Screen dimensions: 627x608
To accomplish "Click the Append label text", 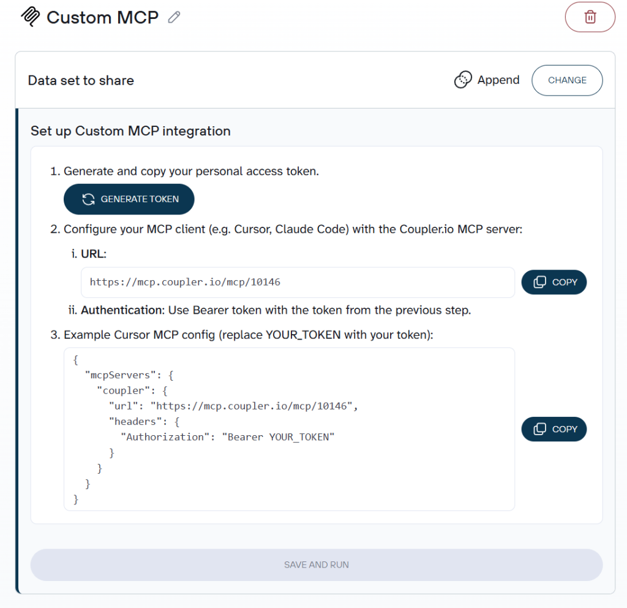I will tap(498, 80).
